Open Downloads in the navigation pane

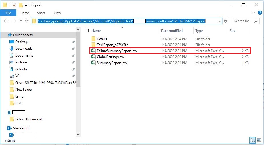(x=24, y=49)
